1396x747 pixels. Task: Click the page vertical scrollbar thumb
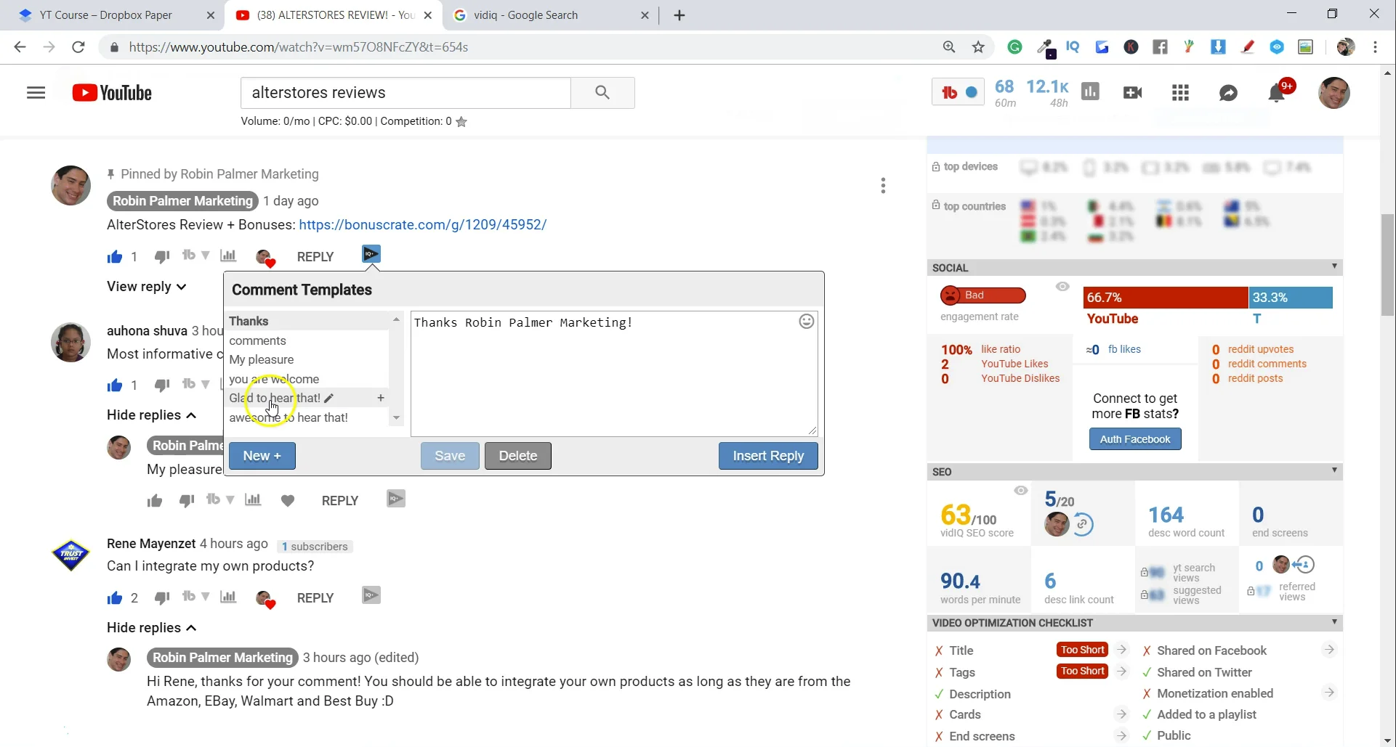pyautogui.click(x=1388, y=265)
